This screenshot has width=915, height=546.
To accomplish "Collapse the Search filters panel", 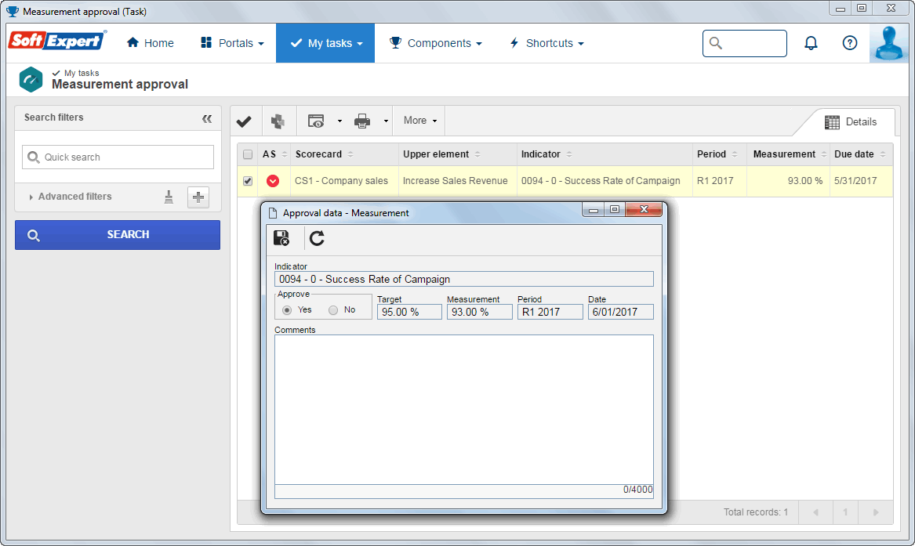I will 207,119.
